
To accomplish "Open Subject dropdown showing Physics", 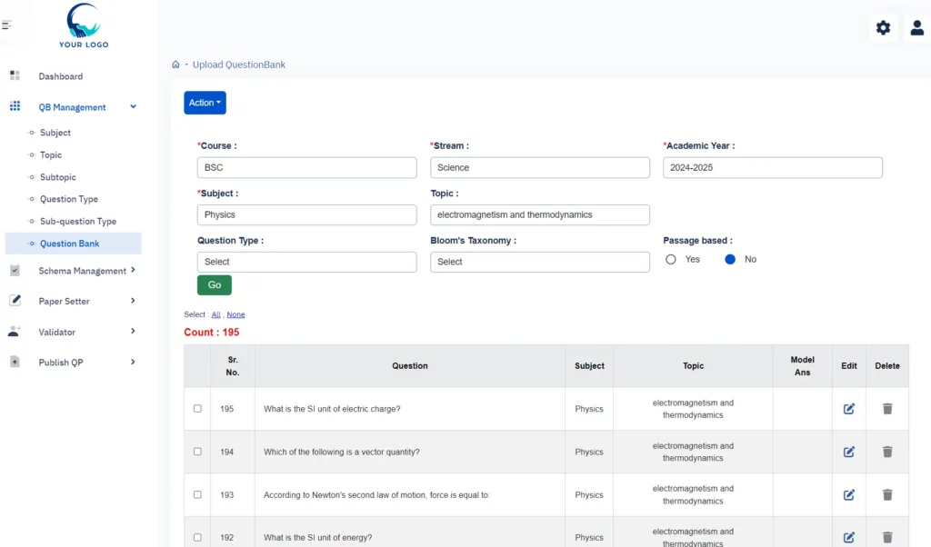I will pyautogui.click(x=307, y=214).
